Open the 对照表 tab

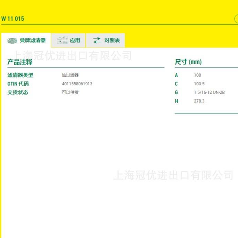(105, 40)
